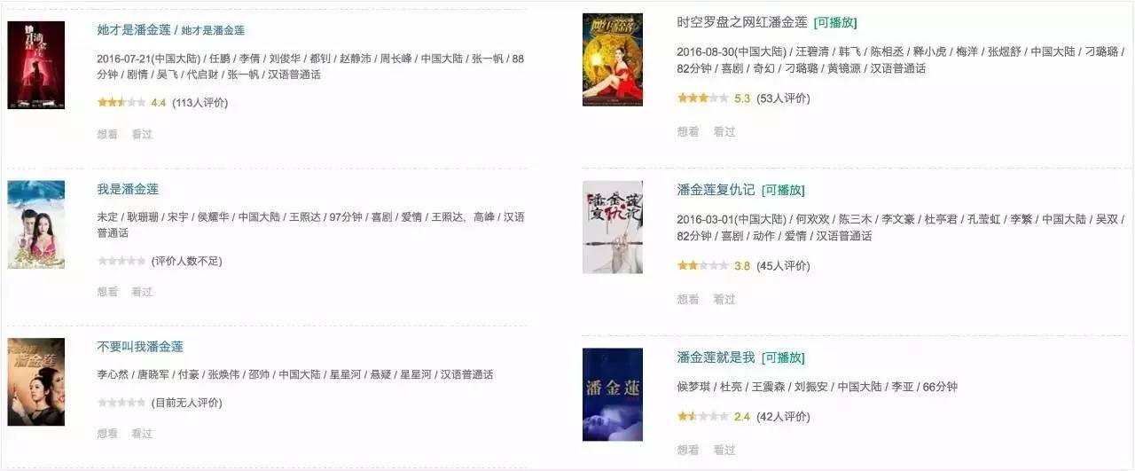The image size is (1135, 471).
Task: Mark 潘金莲就是我 as 看过
Action: point(724,450)
